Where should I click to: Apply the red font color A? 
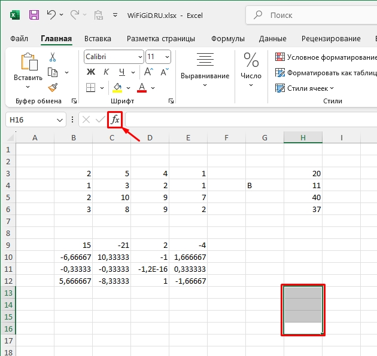pyautogui.click(x=142, y=88)
